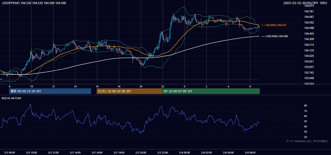Image resolution: width=331 pixels, height=155 pixels.
Task: Click price axis value 104.309
Action: coord(309,39)
